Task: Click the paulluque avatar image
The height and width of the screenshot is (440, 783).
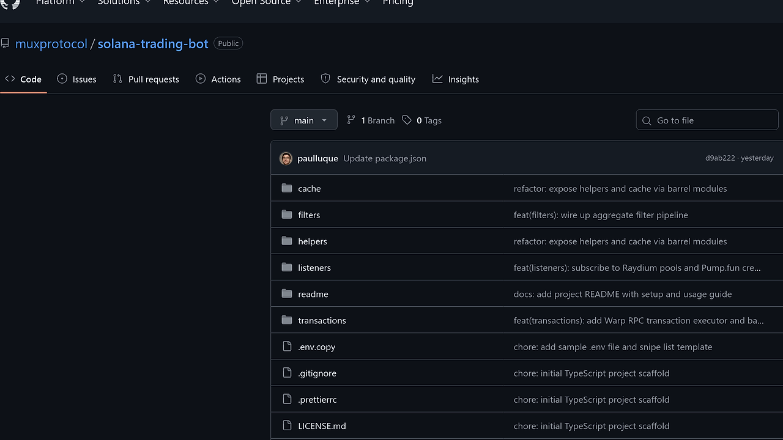Action: point(286,158)
